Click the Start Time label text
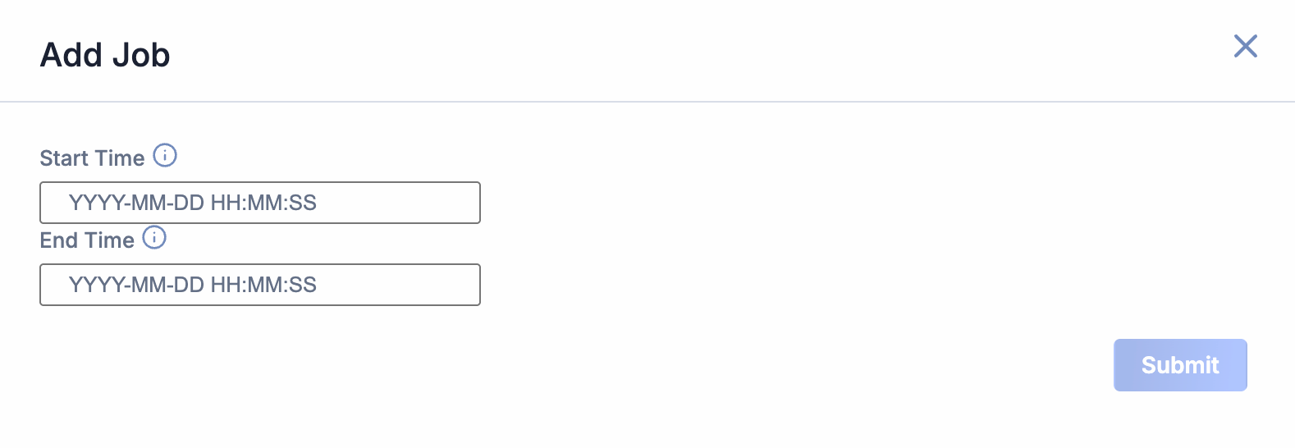Screen dimensions: 1295x448 92,158
